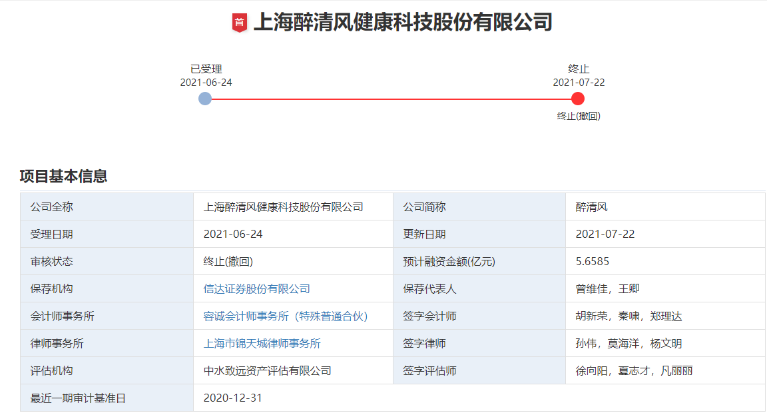Select the 公司简称 value 醉清风
The height and width of the screenshot is (413, 767).
(x=591, y=207)
